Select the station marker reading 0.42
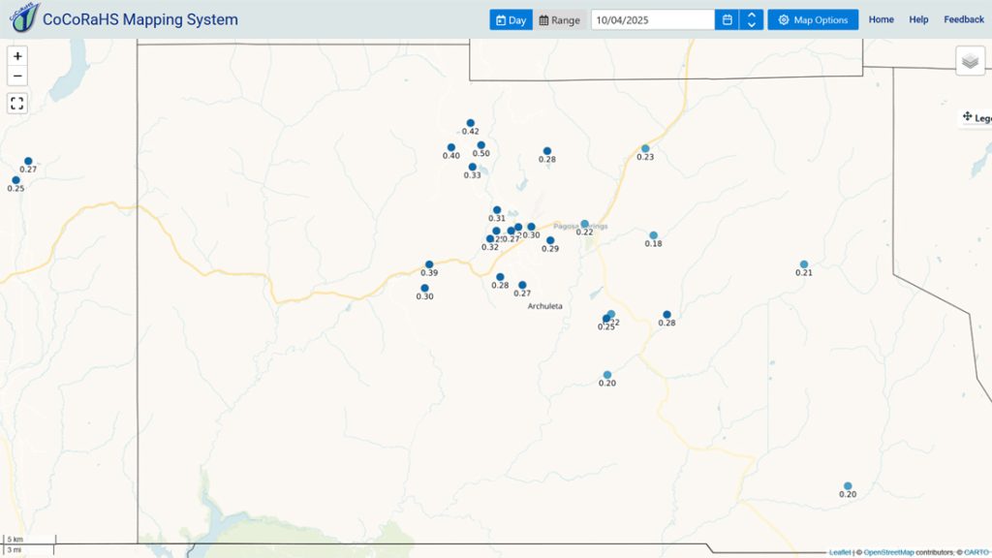992x558 pixels. 470,123
